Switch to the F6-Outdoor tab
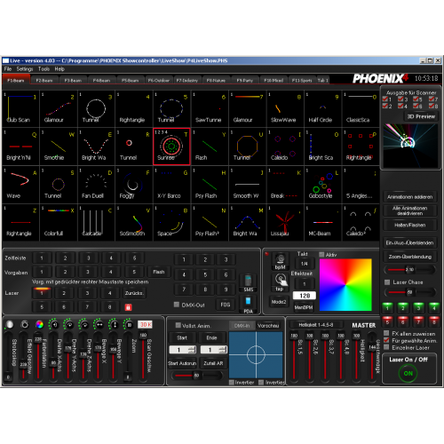The image size is (444, 444). click(x=159, y=80)
